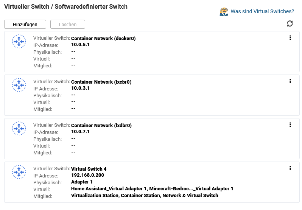Click the lxdbr0 virtual switch icon
This screenshot has height=210, width=302.
click(x=19, y=128)
